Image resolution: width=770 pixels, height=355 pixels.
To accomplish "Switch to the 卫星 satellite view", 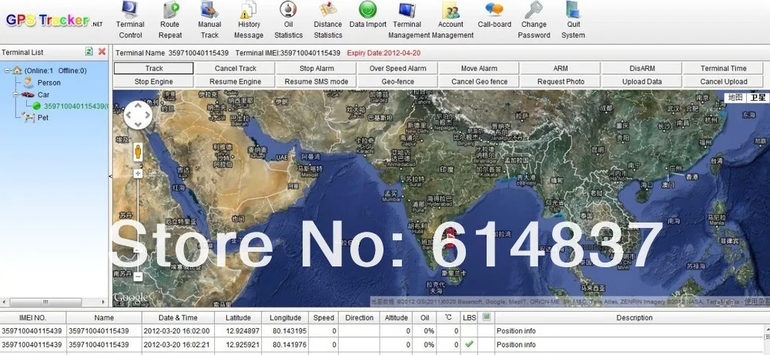I will (757, 98).
